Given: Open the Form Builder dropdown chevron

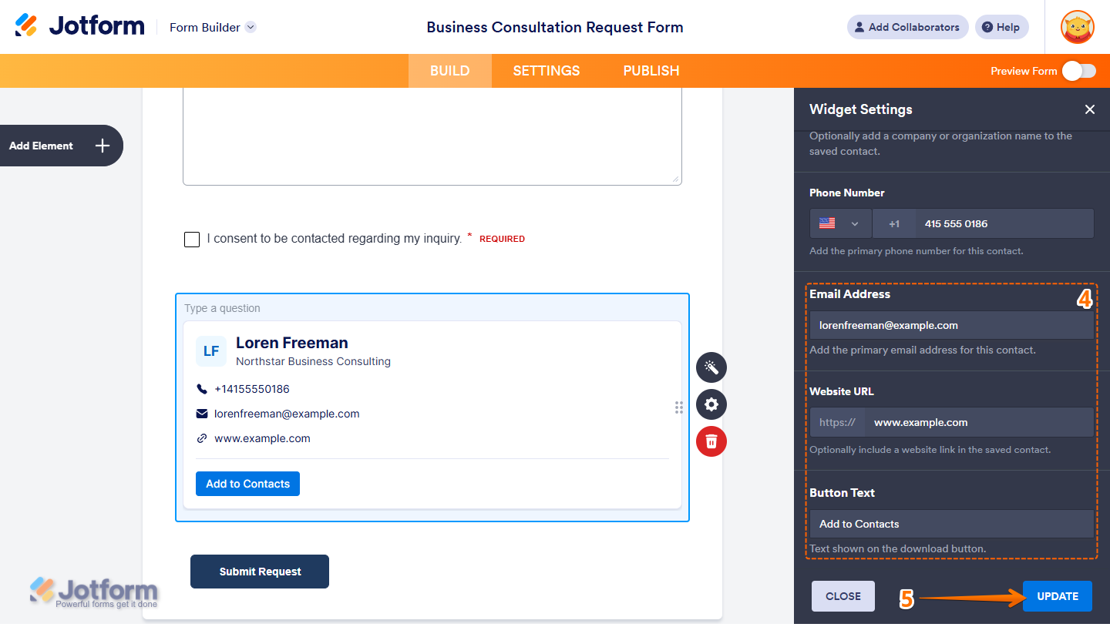Looking at the screenshot, I should point(251,27).
